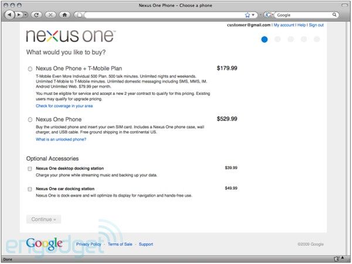Open the My account link
This screenshot has height=264, width=352.
pos(284,25)
